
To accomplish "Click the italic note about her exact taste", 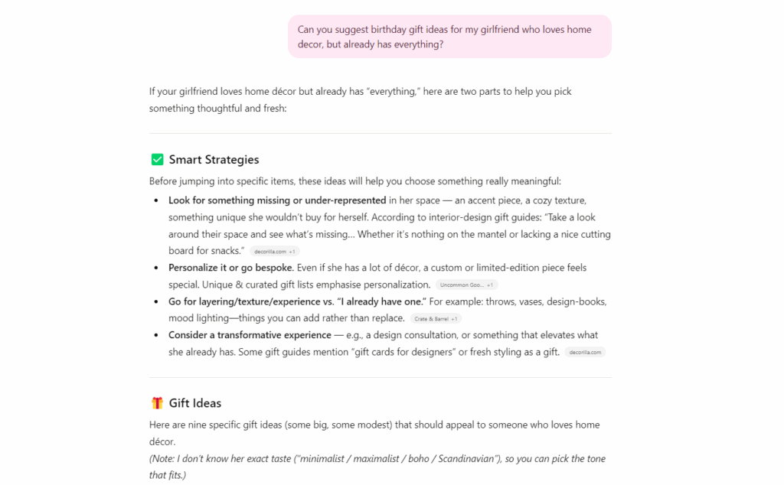I will pyautogui.click(x=377, y=459).
